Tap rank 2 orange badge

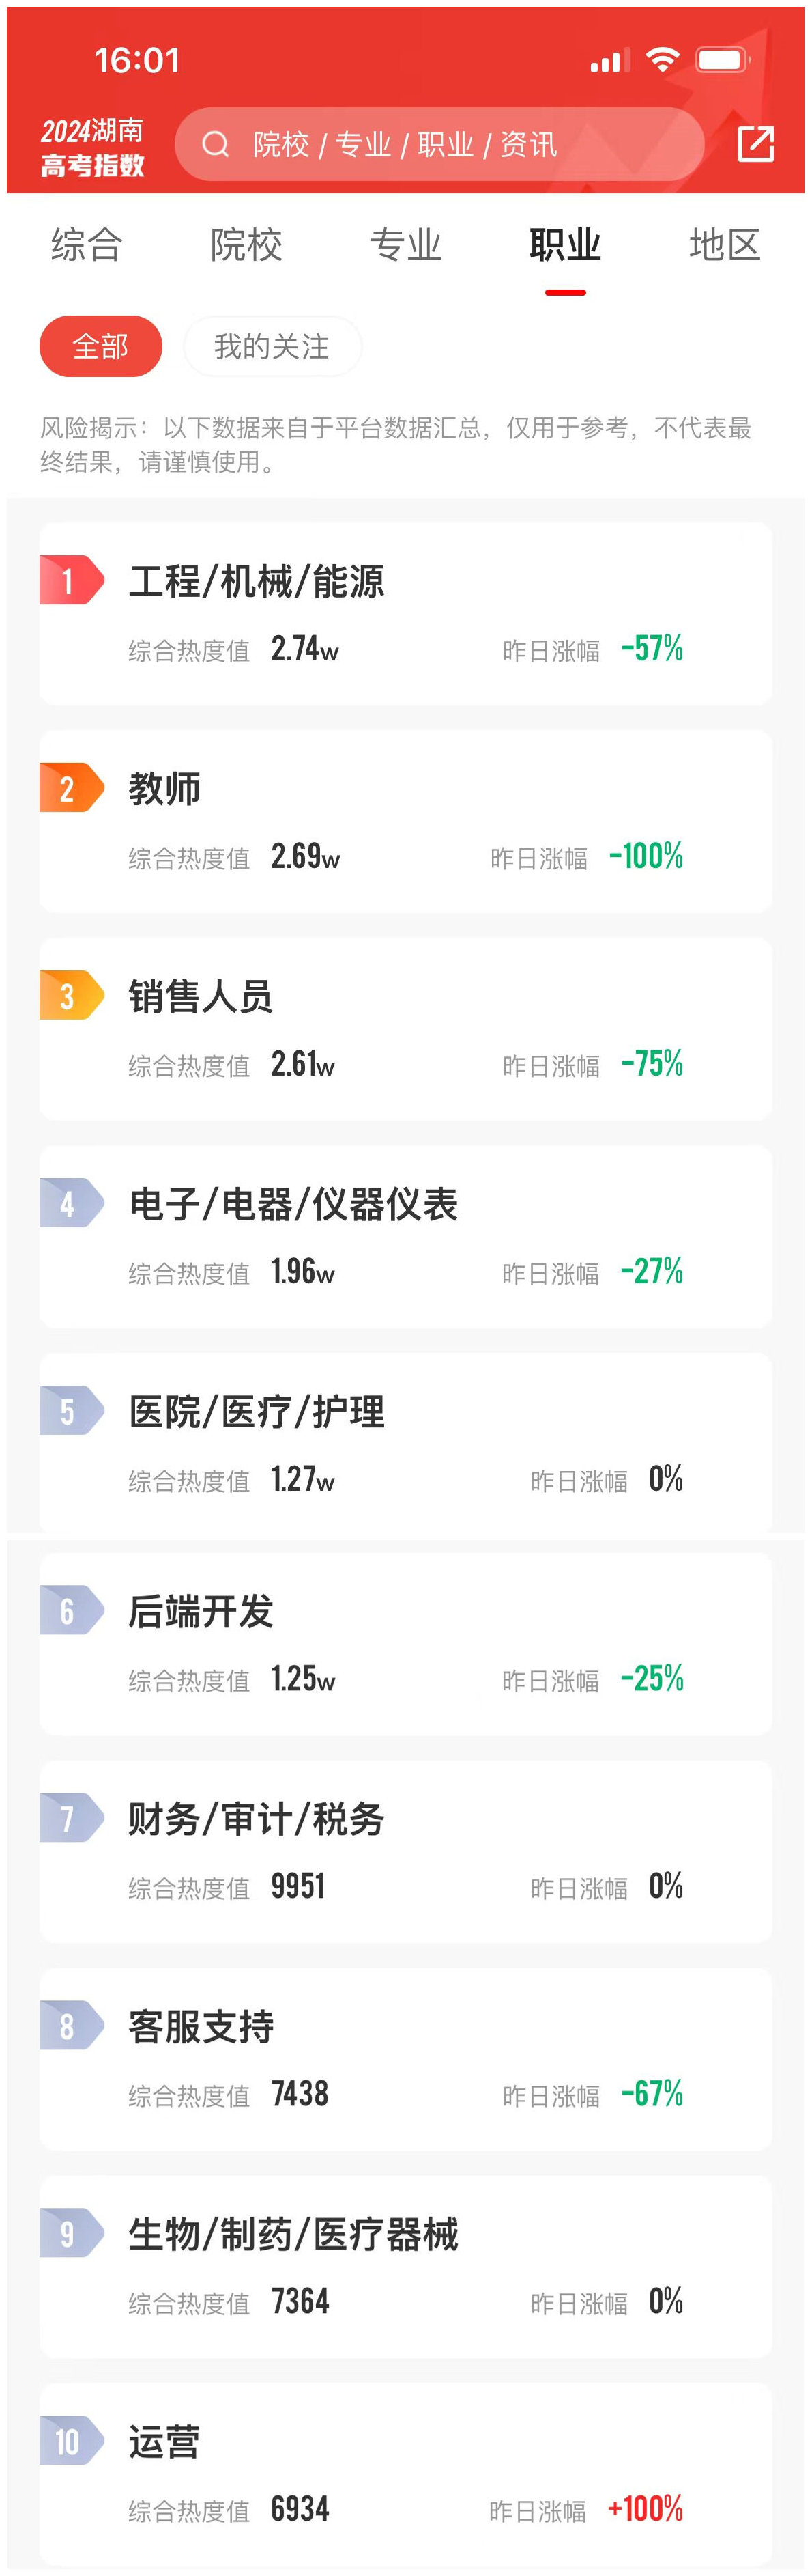pyautogui.click(x=71, y=788)
